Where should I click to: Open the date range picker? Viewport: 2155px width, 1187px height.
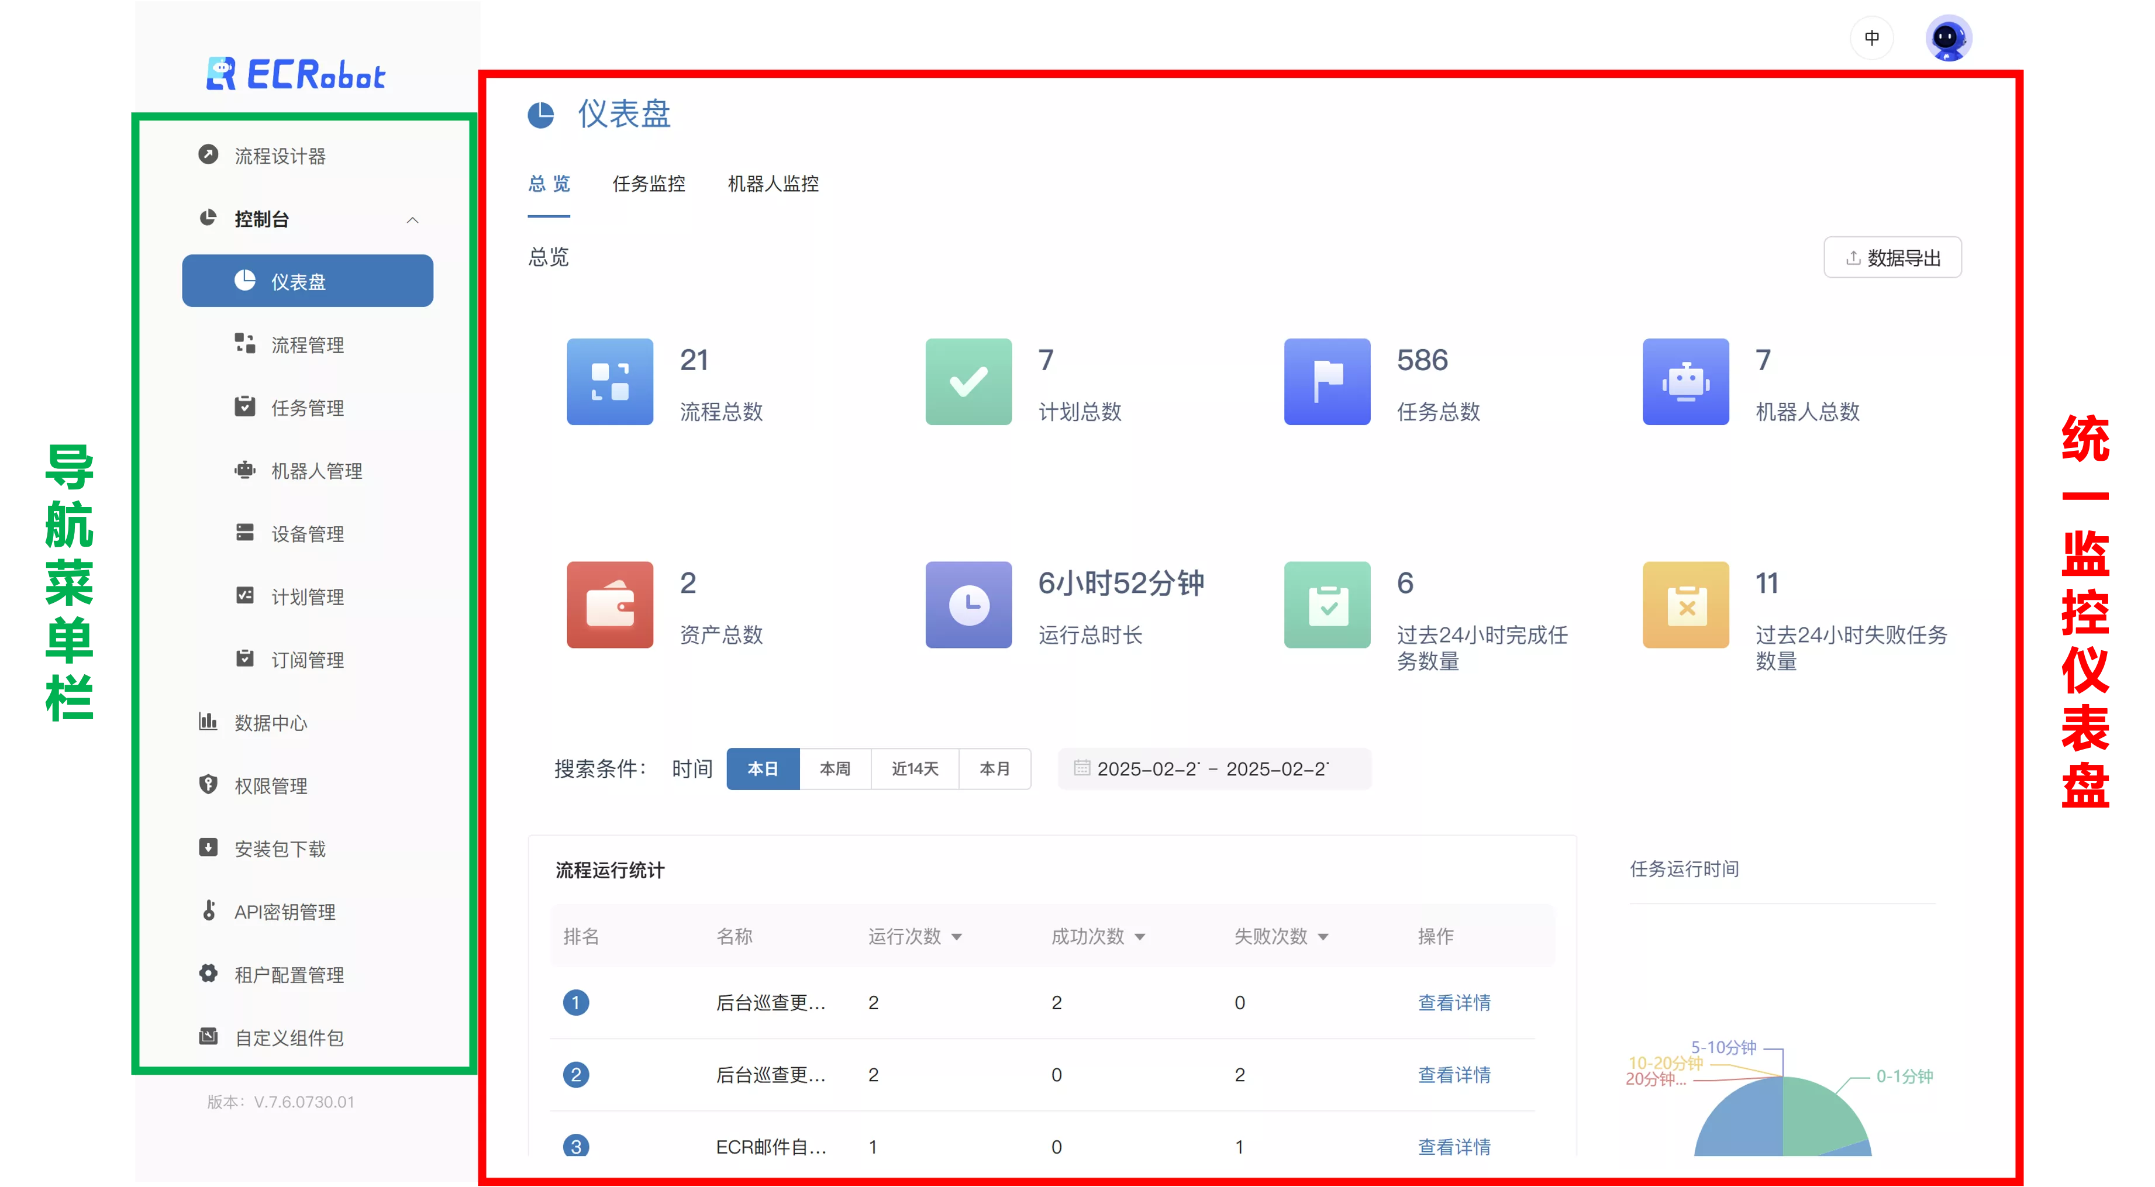[1214, 769]
